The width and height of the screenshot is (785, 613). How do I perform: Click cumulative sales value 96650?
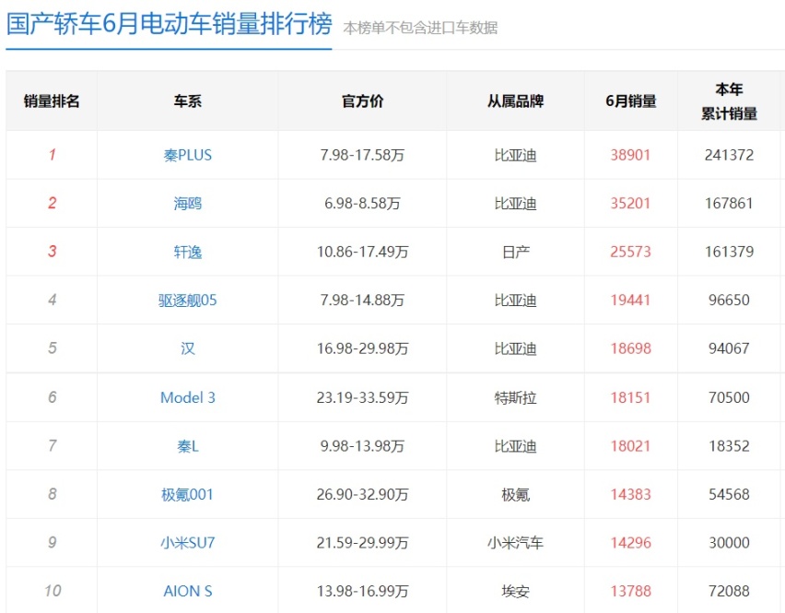tap(729, 300)
